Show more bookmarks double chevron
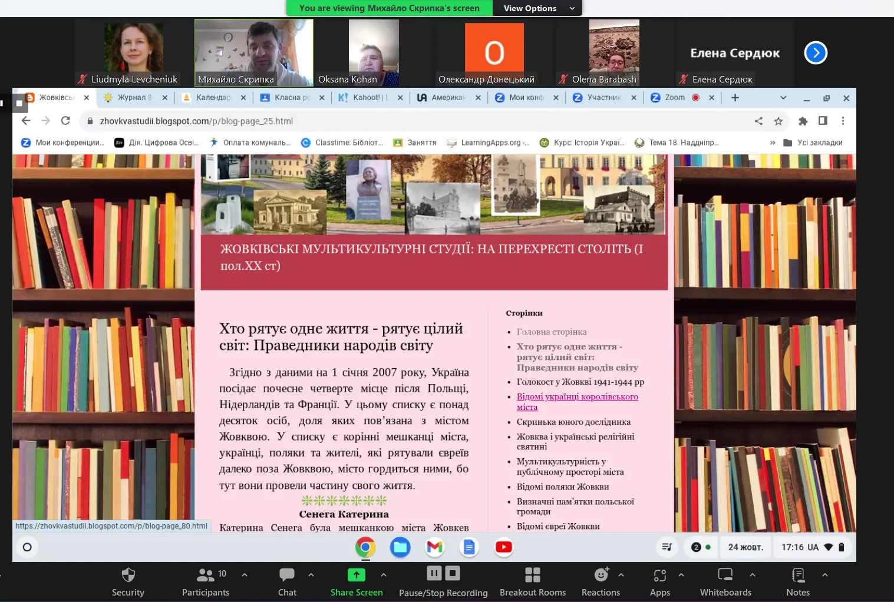 (773, 143)
